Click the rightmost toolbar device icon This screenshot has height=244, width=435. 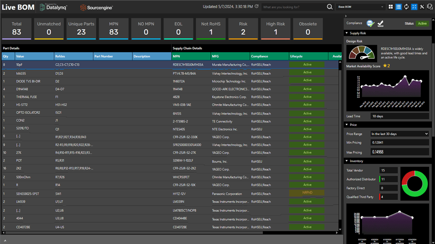pyautogui.click(x=430, y=7)
